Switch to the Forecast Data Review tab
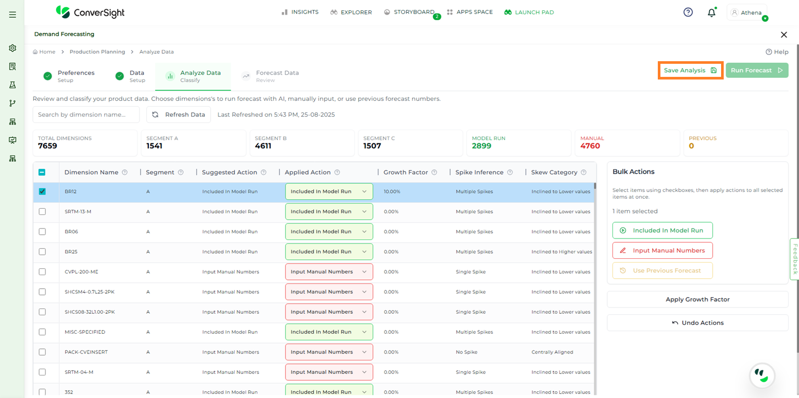Screen dimensions: 799x398 [x=270, y=76]
